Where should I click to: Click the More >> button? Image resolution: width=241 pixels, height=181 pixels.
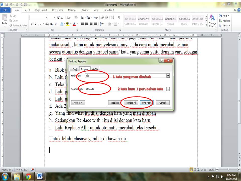77,103
